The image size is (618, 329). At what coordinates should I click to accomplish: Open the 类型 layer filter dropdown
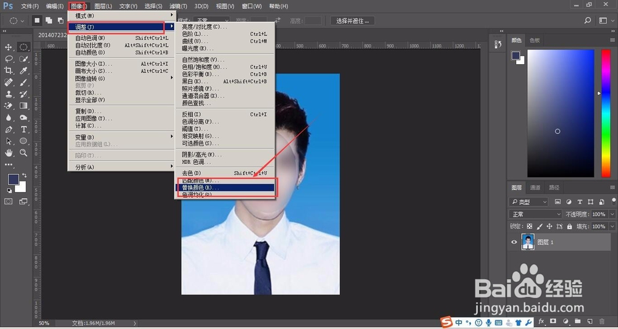[528, 202]
